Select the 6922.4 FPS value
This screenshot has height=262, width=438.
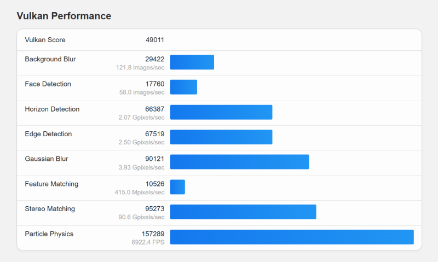[x=148, y=242]
